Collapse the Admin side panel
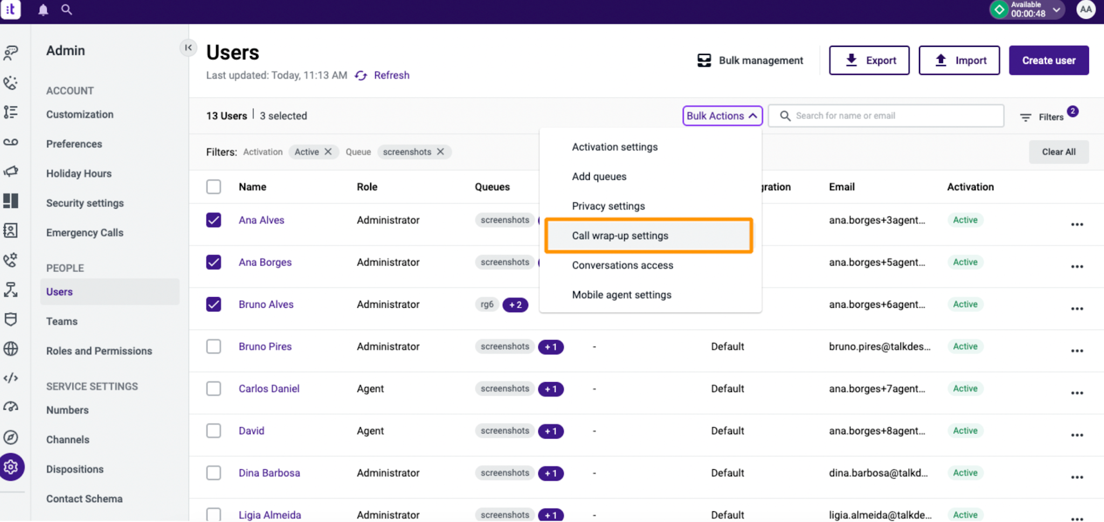This screenshot has height=522, width=1104. coord(188,48)
